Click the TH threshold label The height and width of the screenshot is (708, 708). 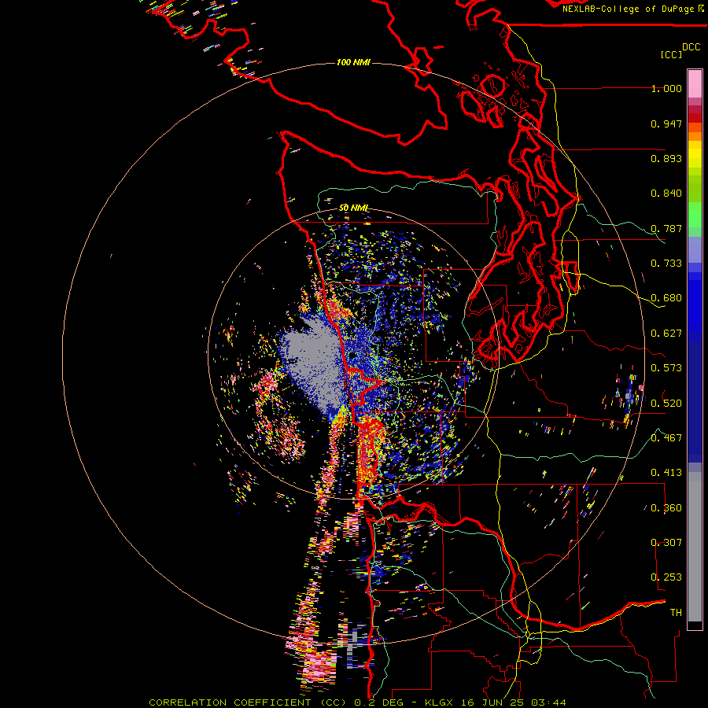[x=676, y=613]
